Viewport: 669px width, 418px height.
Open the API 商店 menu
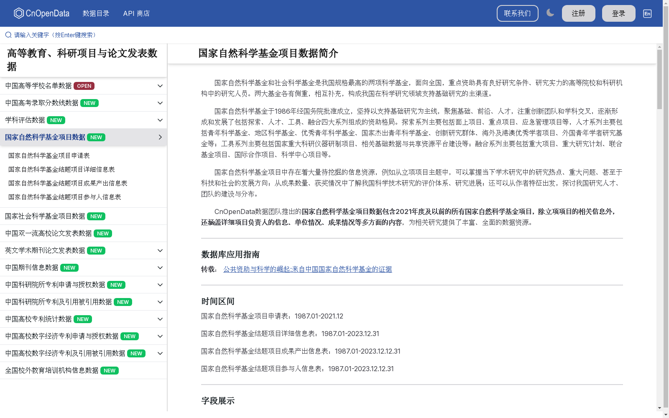click(x=136, y=13)
